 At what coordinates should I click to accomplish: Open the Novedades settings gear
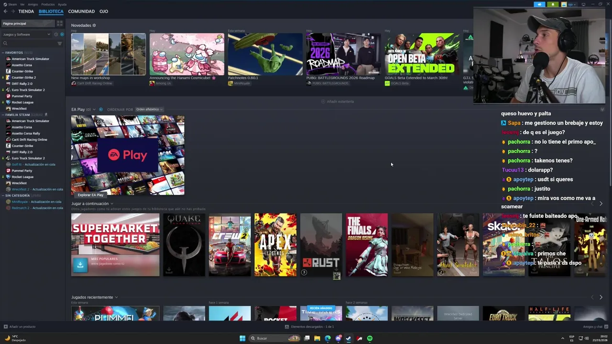(94, 25)
